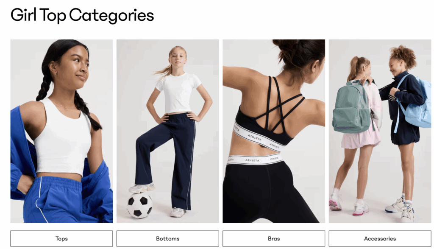Go to the Accessories category button
The image size is (434, 249).
380,238
